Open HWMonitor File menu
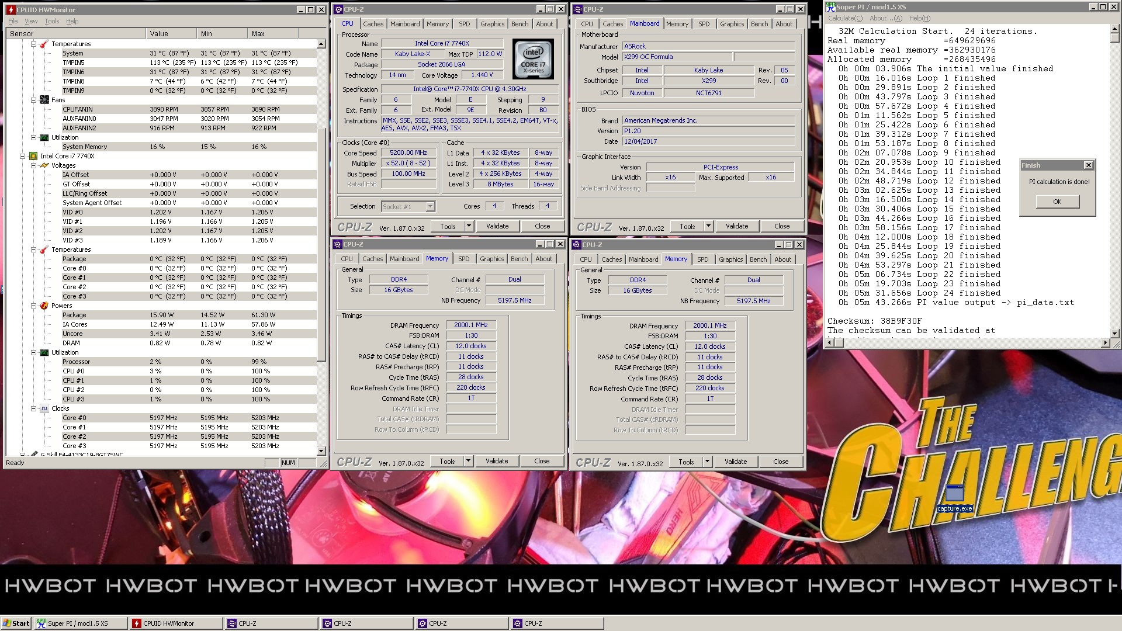 click(x=13, y=21)
